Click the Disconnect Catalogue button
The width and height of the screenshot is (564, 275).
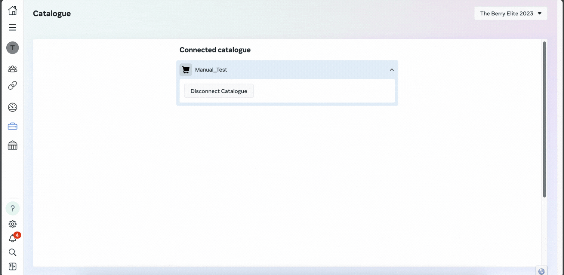(219, 91)
